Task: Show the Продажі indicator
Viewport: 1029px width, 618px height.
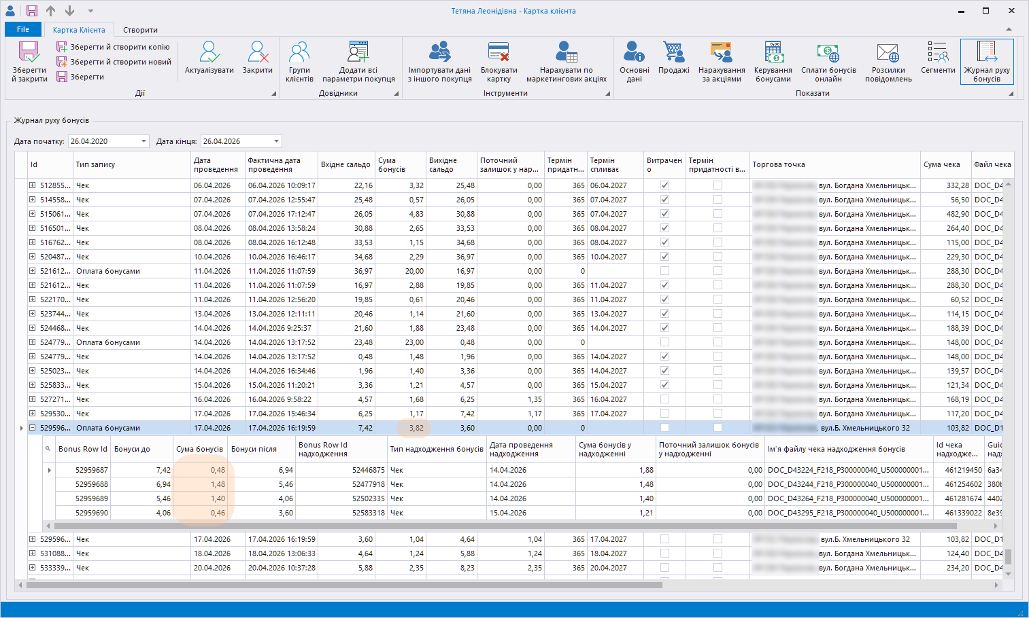Action: (673, 58)
